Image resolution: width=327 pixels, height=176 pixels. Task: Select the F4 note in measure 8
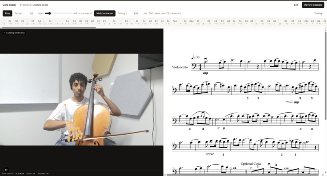pos(240,21)
